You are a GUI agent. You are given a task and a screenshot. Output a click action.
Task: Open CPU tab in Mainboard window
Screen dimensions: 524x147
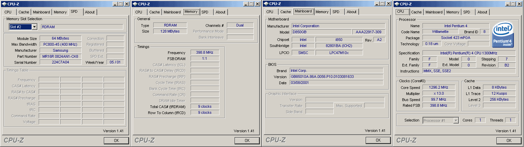[270, 12]
